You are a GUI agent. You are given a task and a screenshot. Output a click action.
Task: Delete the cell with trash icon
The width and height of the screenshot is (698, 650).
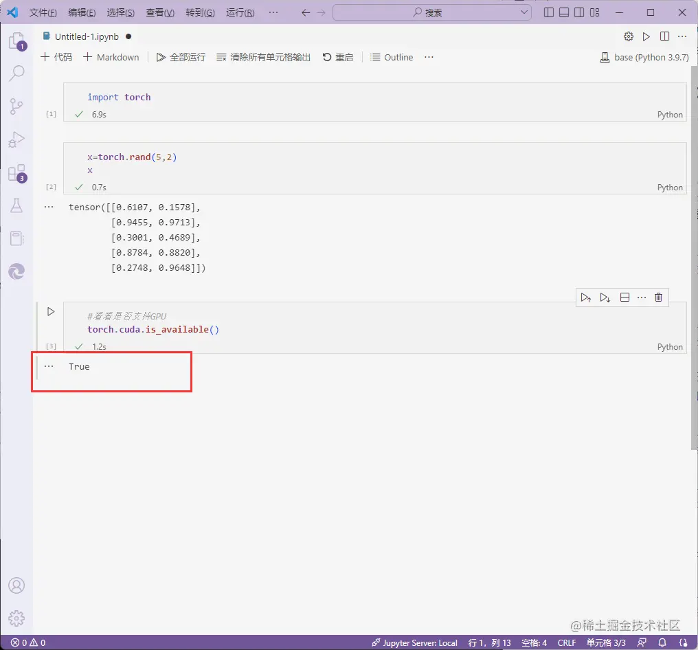658,298
